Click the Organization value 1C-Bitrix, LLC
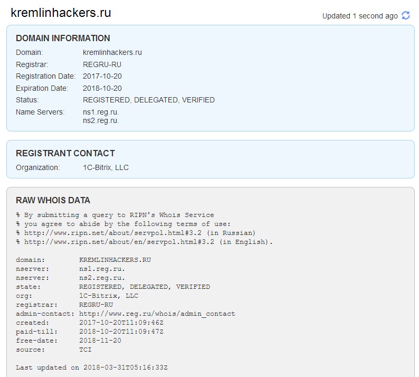 tap(106, 167)
